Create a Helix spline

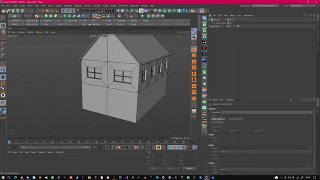click(x=83, y=20)
